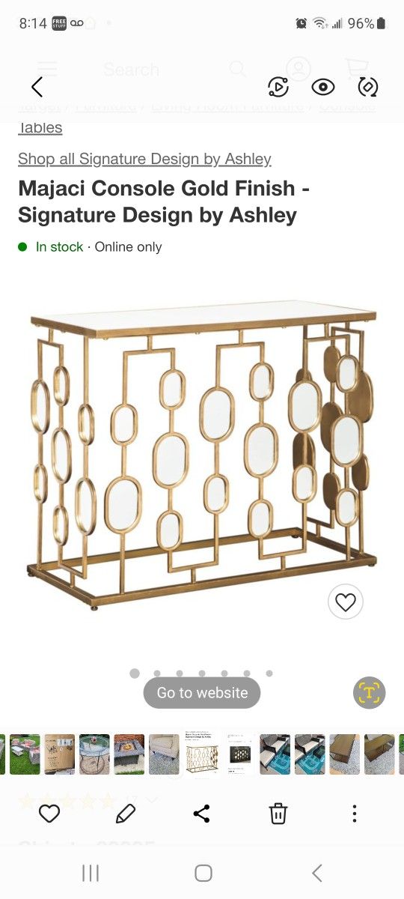Tap the Android home navigation button
404x899 pixels.
203,873
